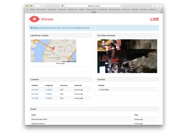This screenshot has width=188, height=134.
Task: Click the contact number +14124275630
Action: click(104, 90)
